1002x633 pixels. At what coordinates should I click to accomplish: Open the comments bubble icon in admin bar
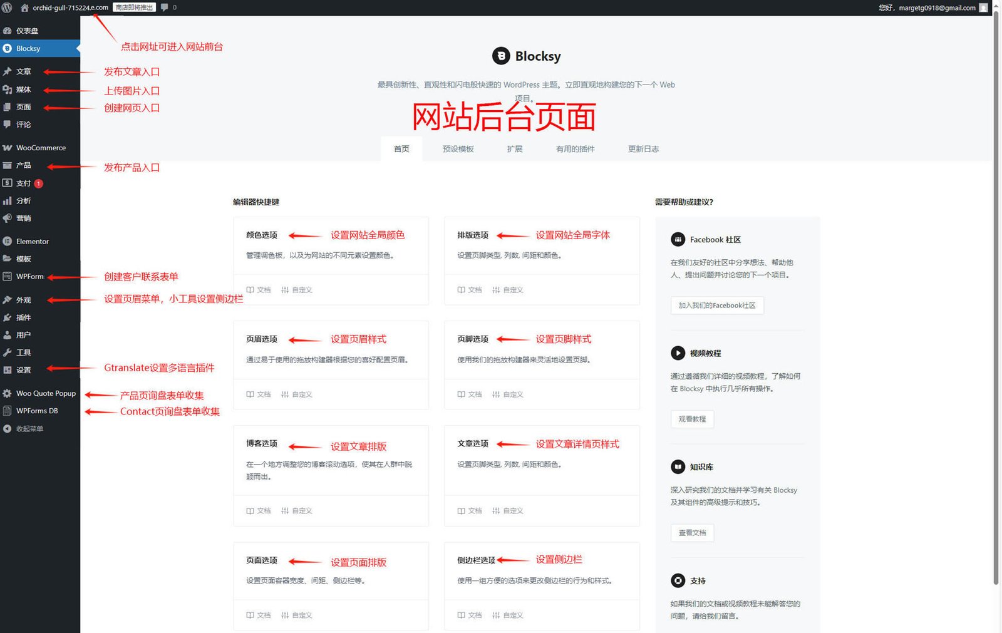click(165, 8)
